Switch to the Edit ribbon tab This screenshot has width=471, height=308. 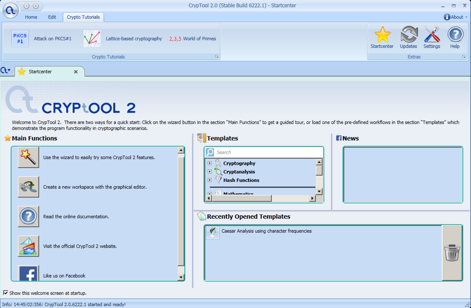tap(52, 17)
